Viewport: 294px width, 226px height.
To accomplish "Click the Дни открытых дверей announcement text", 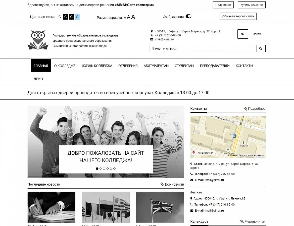I will point(118,93).
